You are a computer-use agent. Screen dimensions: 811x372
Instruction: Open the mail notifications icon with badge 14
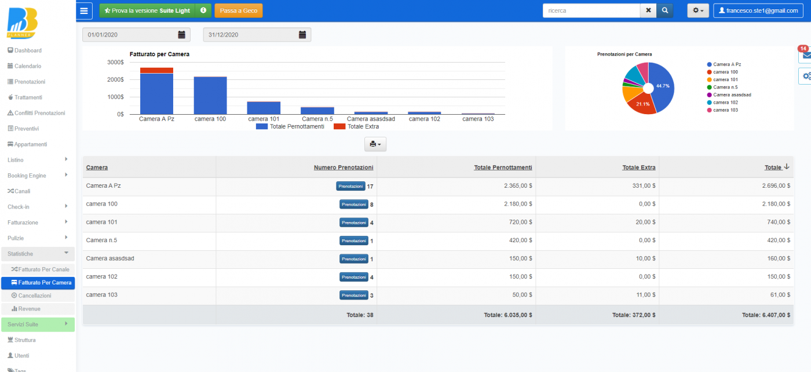click(805, 56)
